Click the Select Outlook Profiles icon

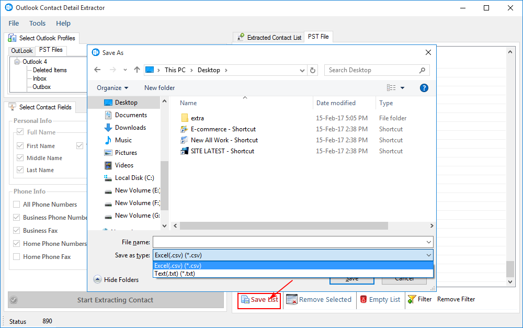coord(12,38)
